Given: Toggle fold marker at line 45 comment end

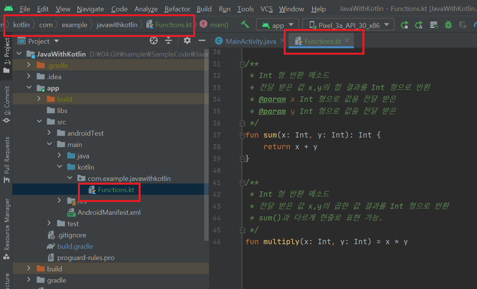Looking at the screenshot, I should pyautogui.click(x=242, y=229).
